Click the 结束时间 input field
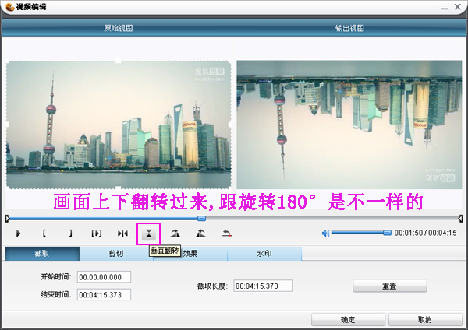This screenshot has width=468, height=330. (104, 294)
